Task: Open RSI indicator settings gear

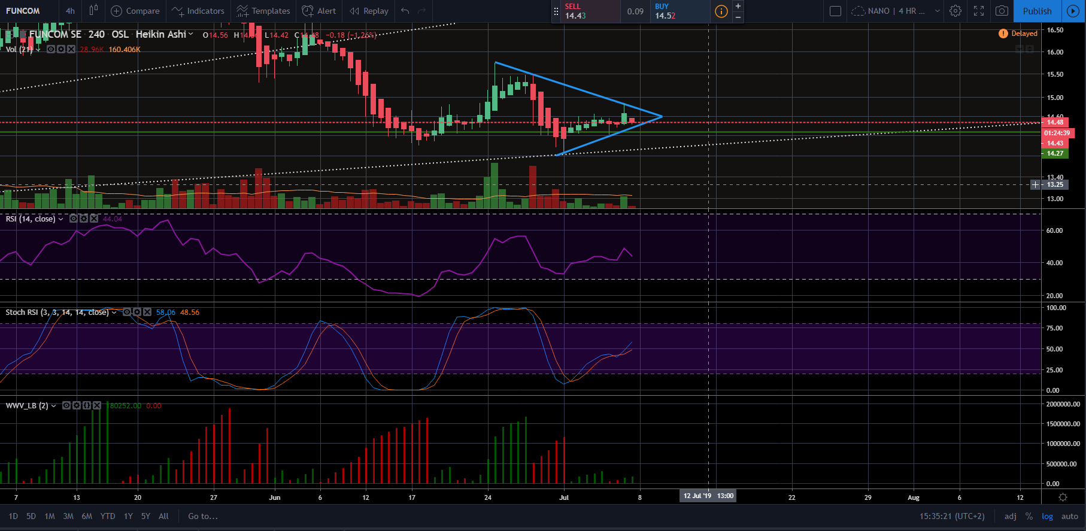Action: (x=84, y=219)
